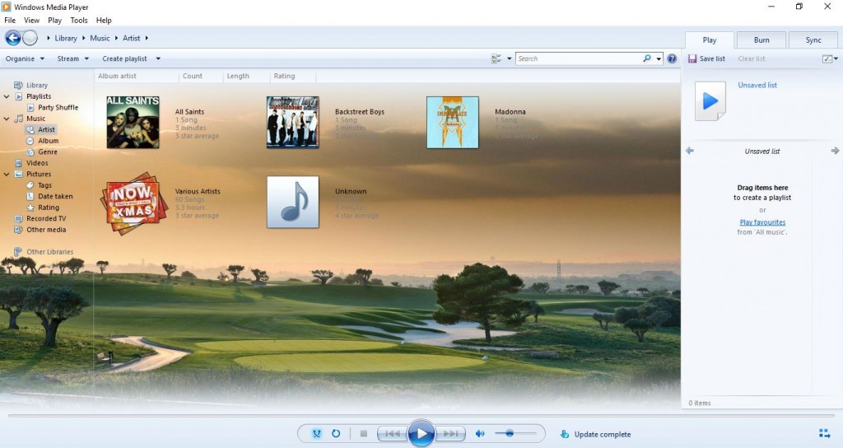The image size is (843, 448).
Task: Open the List options checkmark icon
Action: click(x=827, y=58)
